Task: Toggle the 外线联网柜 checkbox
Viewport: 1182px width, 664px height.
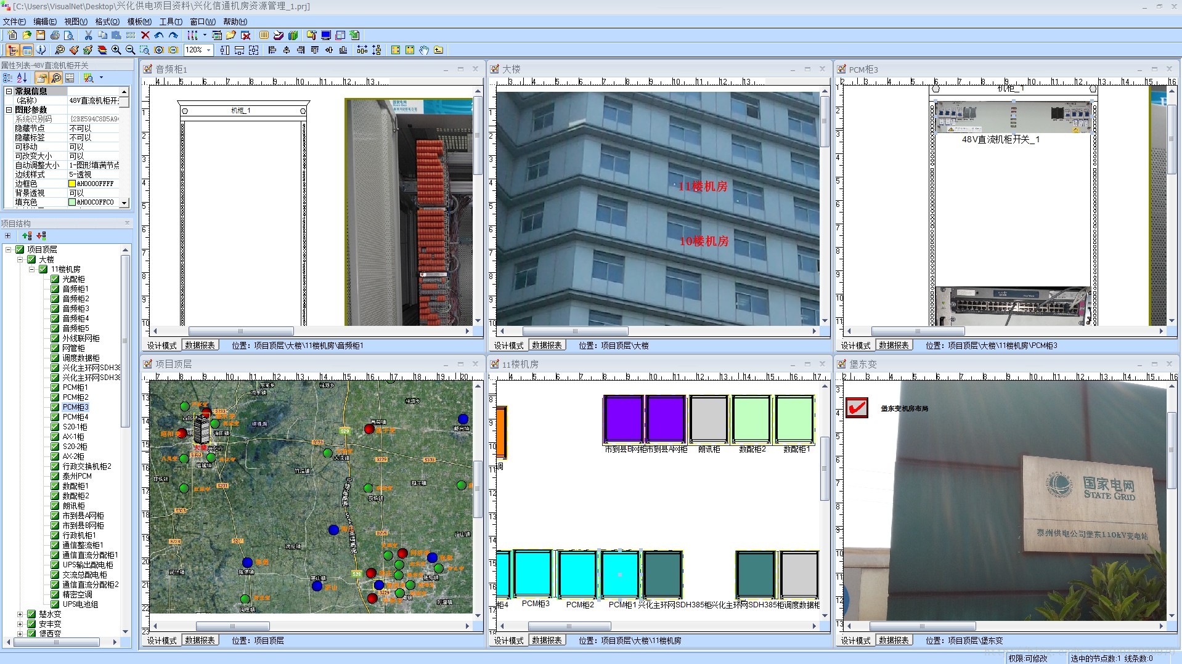Action: (55, 338)
